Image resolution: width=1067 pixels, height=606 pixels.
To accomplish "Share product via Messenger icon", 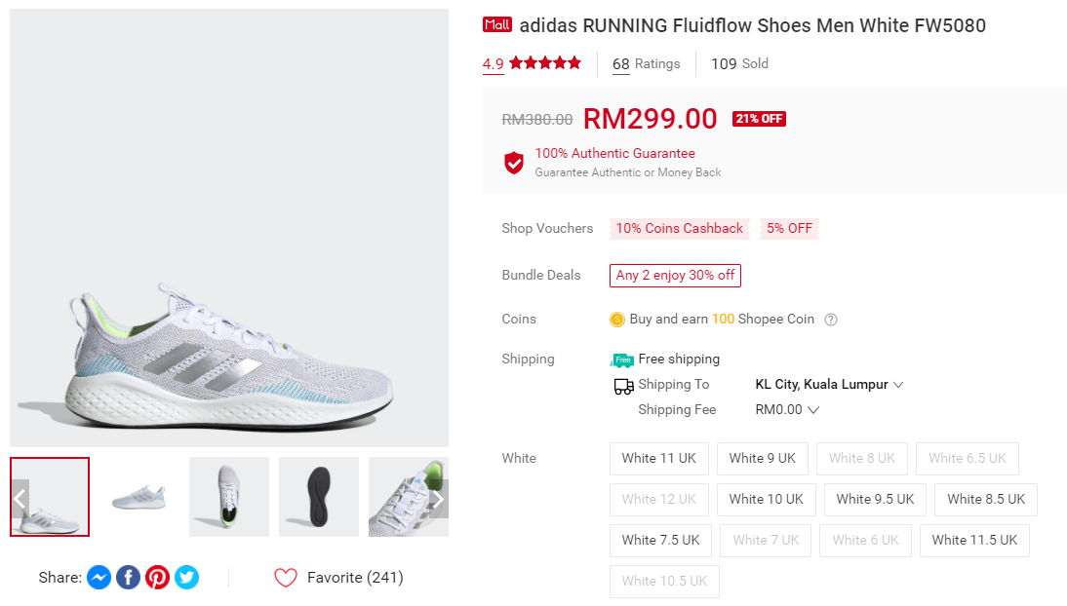I will 99,578.
